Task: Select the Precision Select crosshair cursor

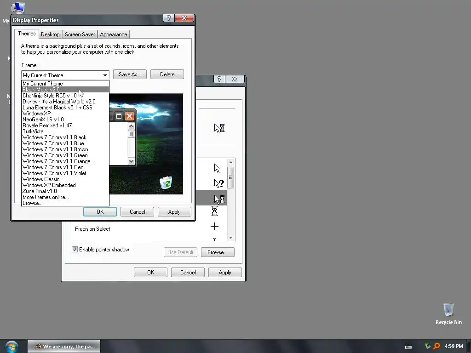Action: [214, 226]
